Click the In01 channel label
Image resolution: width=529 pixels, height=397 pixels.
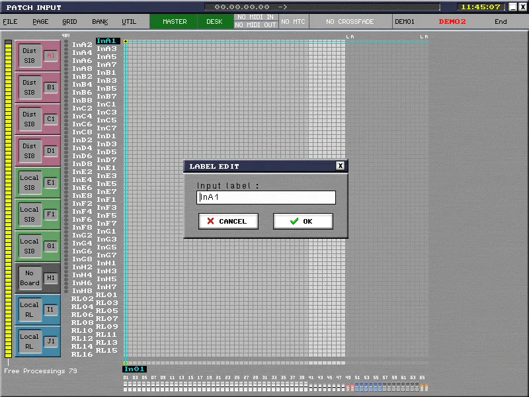134,369
